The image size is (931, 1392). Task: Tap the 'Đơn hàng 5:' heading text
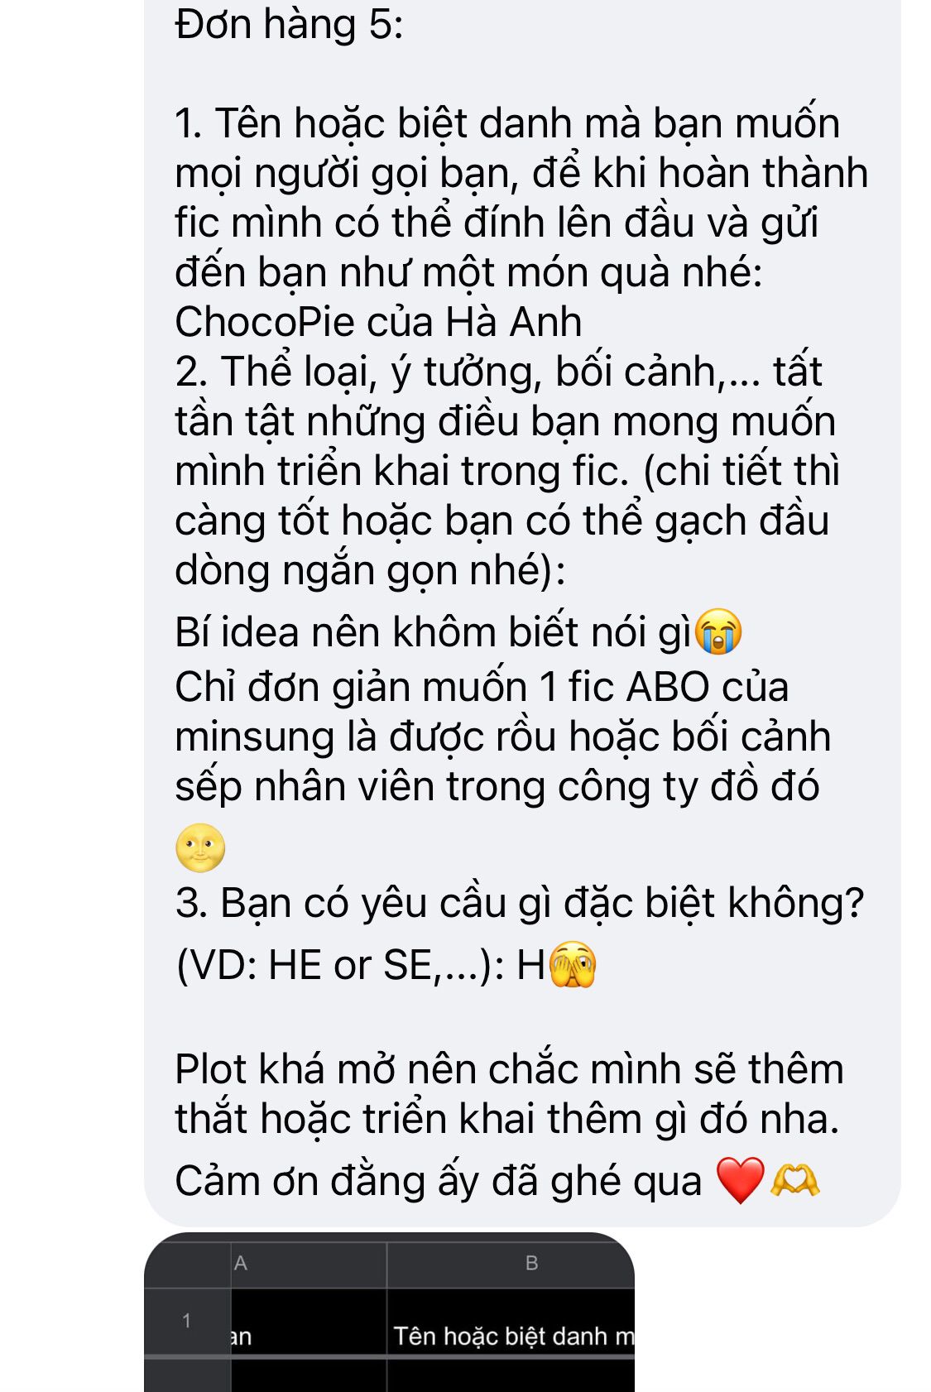click(289, 24)
